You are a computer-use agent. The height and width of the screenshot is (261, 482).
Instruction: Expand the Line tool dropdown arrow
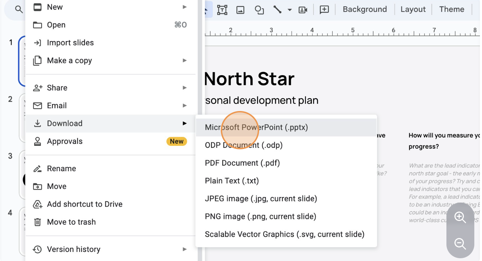coord(289,10)
